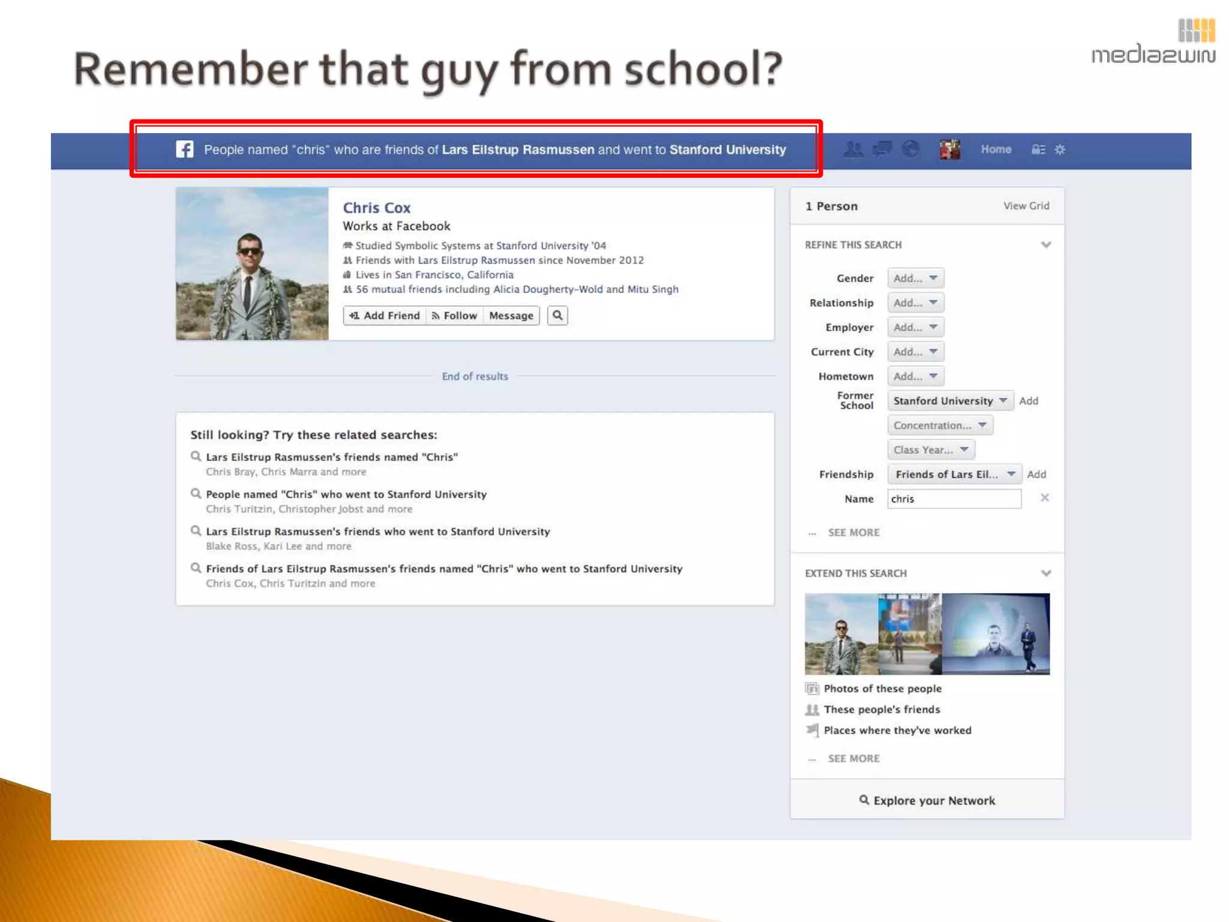The height and width of the screenshot is (922, 1229).
Task: Open the Stanford University school dropdown
Action: 949,400
